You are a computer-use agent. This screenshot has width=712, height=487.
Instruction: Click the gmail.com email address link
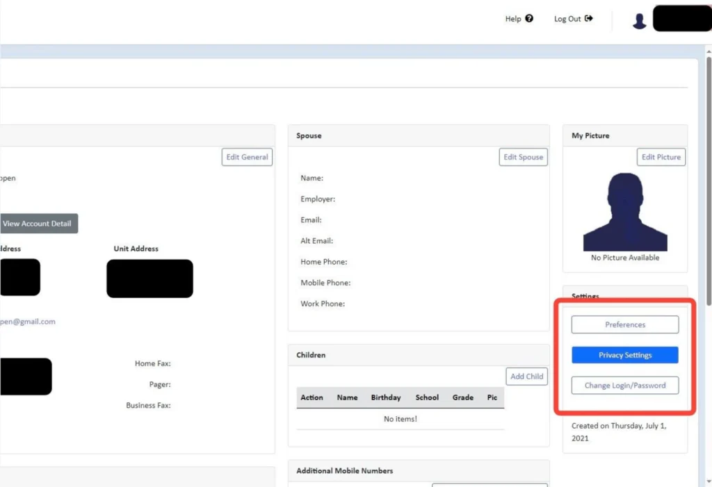[x=28, y=322]
